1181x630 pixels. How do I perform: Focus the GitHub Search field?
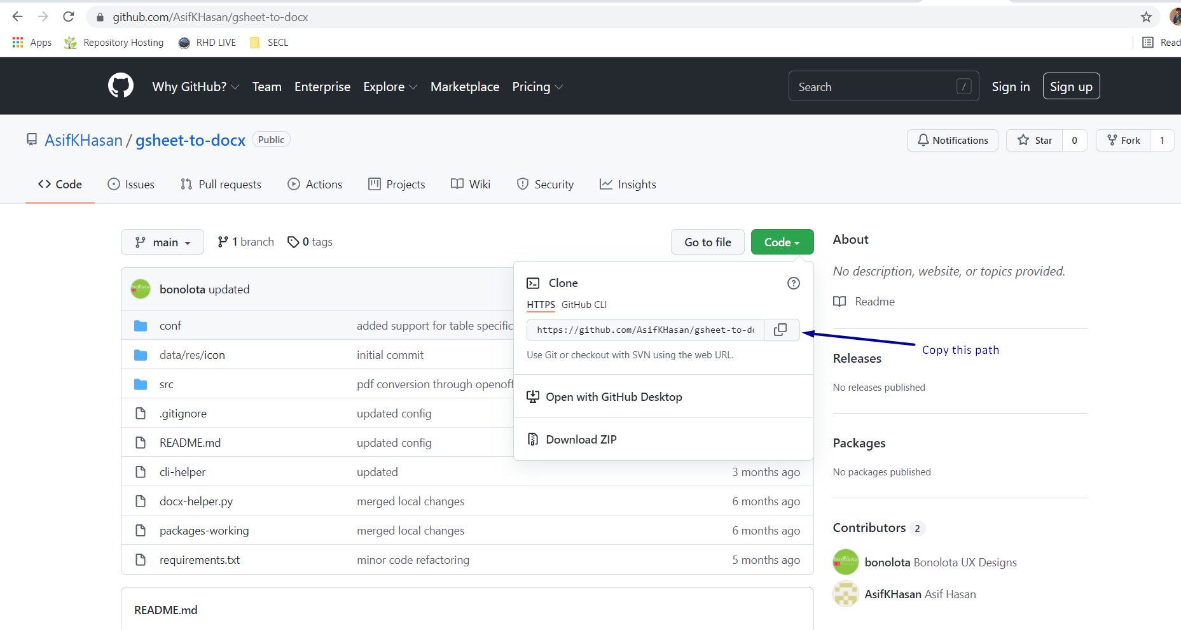884,87
